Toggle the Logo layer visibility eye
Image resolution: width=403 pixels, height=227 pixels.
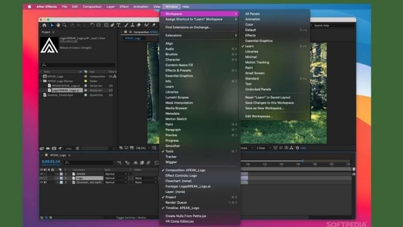point(41,178)
